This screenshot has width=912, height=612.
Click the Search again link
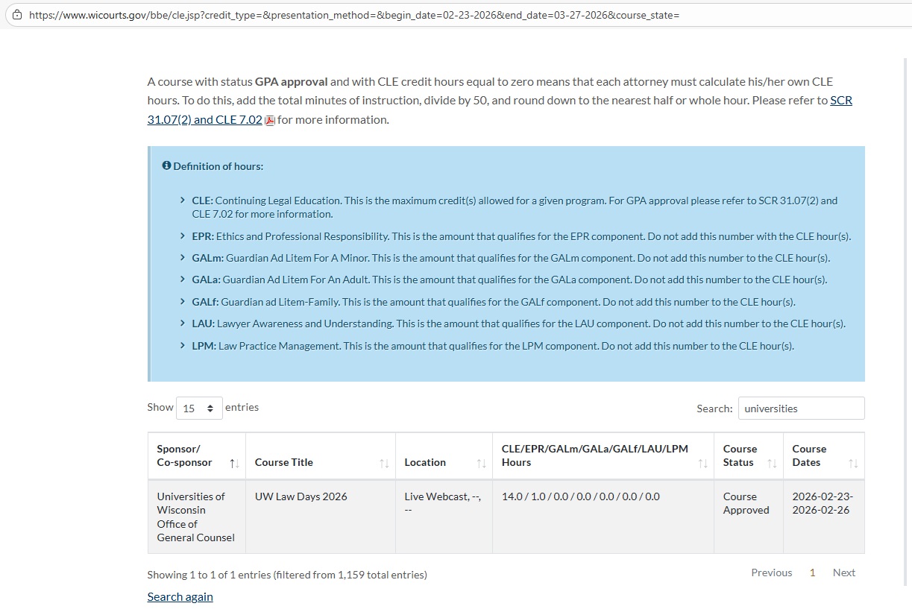[x=180, y=596]
